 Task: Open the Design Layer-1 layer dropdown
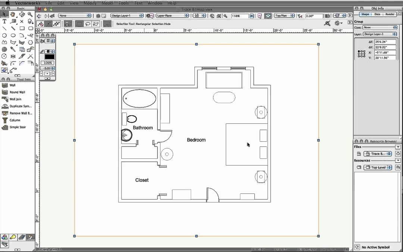[x=127, y=16]
